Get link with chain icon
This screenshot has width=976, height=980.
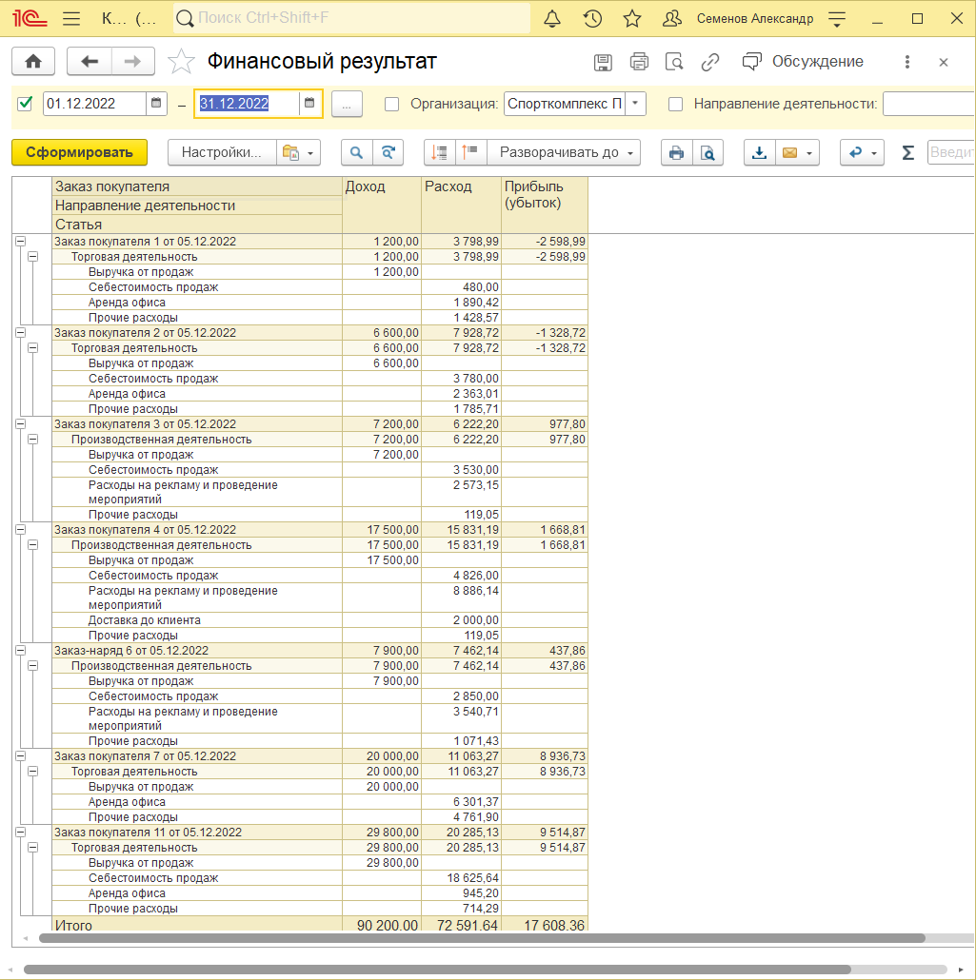pos(709,62)
